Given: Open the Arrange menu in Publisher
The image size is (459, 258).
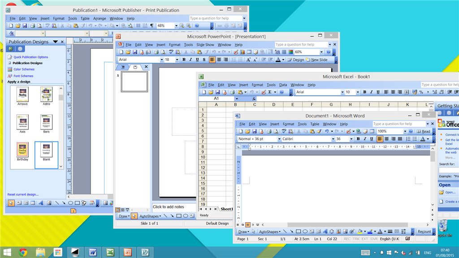Looking at the screenshot, I should (100, 18).
